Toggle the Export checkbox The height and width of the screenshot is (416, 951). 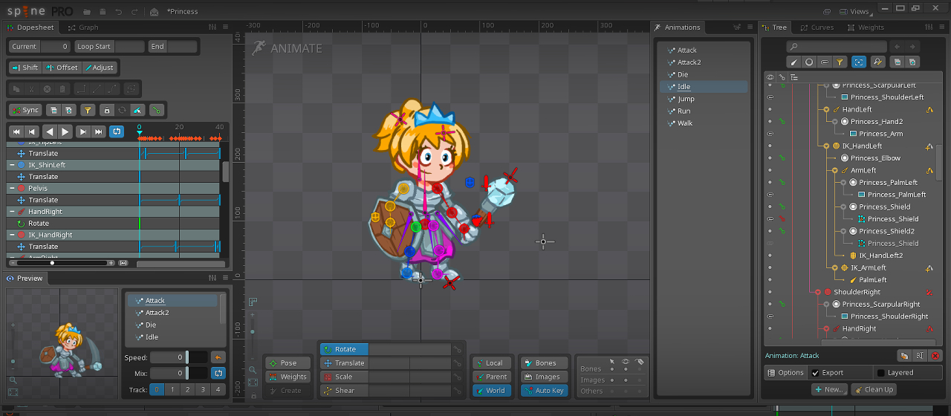[816, 373]
